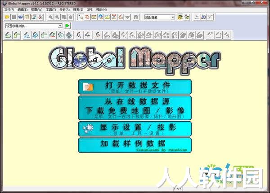Click the pencil with scattered dots point icon
270x193 pixels.
coord(79,35)
